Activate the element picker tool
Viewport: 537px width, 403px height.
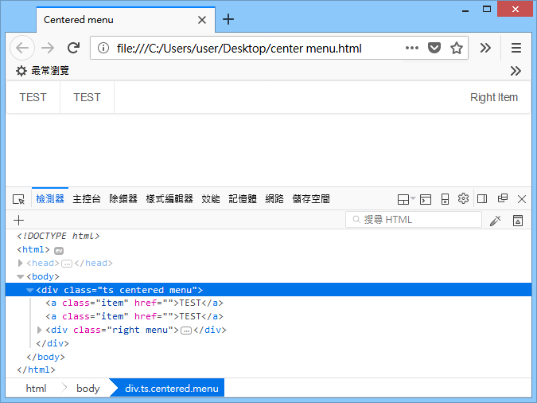(x=18, y=199)
